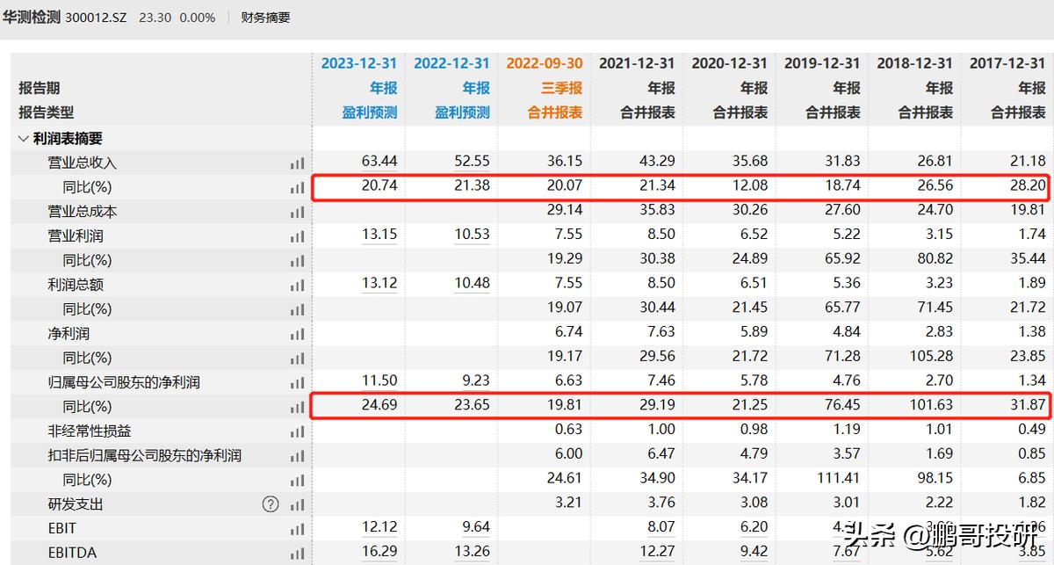The image size is (1054, 565).
Task: Open the chart icon for EBITDA
Action: click(x=297, y=552)
